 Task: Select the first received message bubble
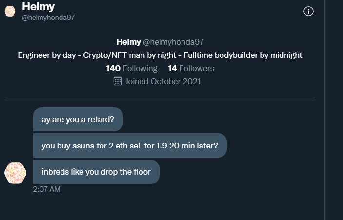78,119
